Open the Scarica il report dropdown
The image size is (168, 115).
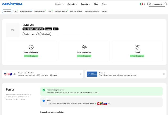pyautogui.click(x=30, y=34)
